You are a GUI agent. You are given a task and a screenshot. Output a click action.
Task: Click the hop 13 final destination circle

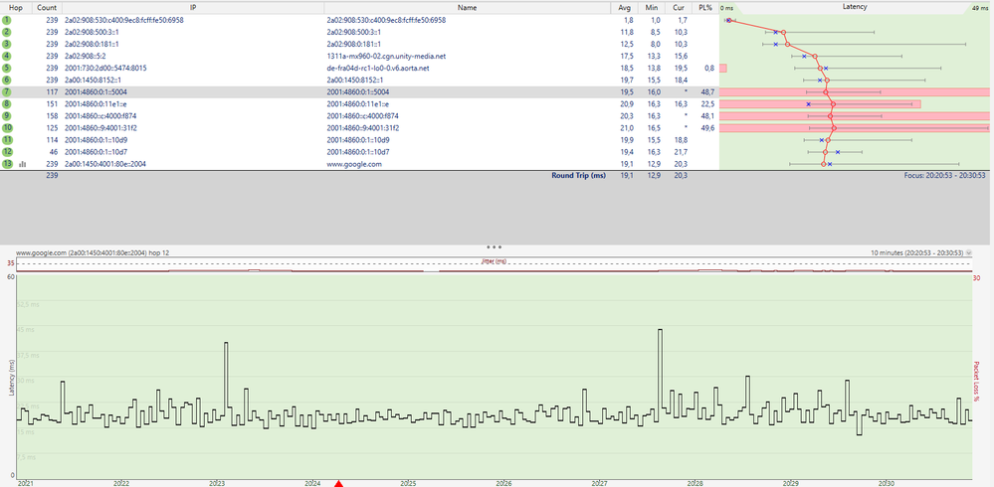tap(7, 164)
